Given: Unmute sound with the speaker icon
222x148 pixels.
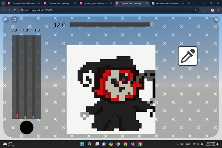Looking at the screenshot, I should click(217, 20).
